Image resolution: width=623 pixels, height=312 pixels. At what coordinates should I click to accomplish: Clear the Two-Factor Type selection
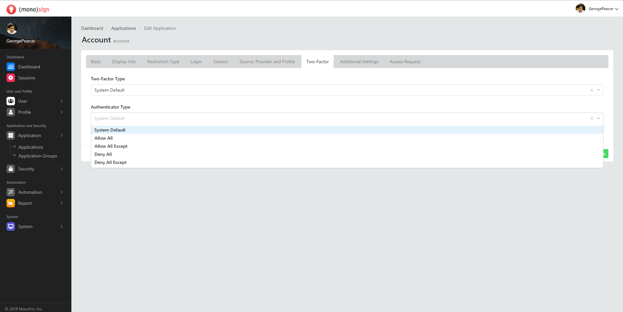(x=592, y=90)
